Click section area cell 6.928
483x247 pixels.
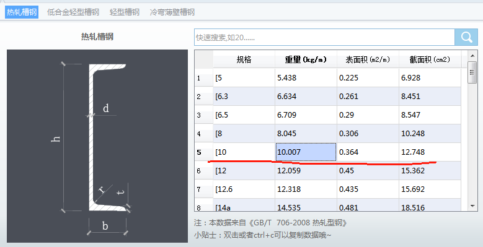430,78
